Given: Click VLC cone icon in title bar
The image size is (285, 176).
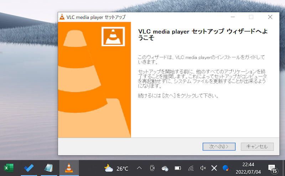Looking at the screenshot, I should pos(62,17).
